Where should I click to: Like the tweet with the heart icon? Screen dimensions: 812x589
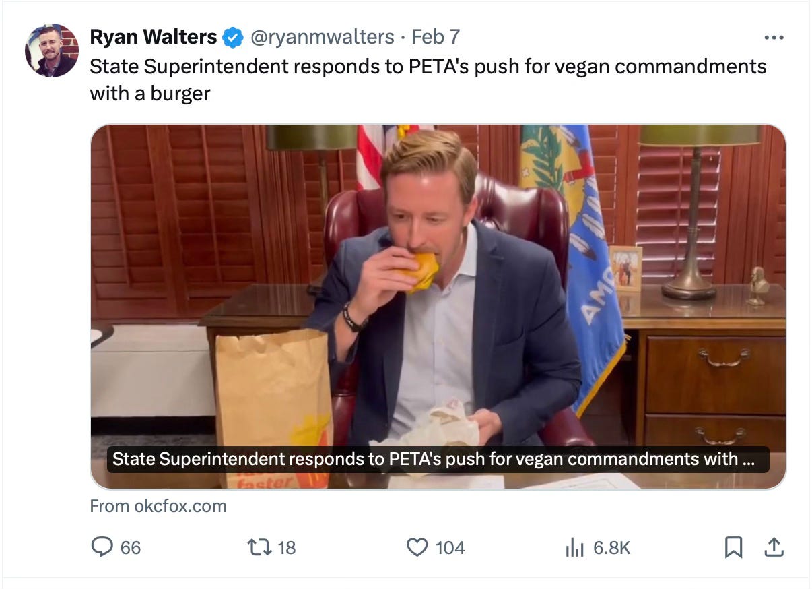click(x=417, y=547)
